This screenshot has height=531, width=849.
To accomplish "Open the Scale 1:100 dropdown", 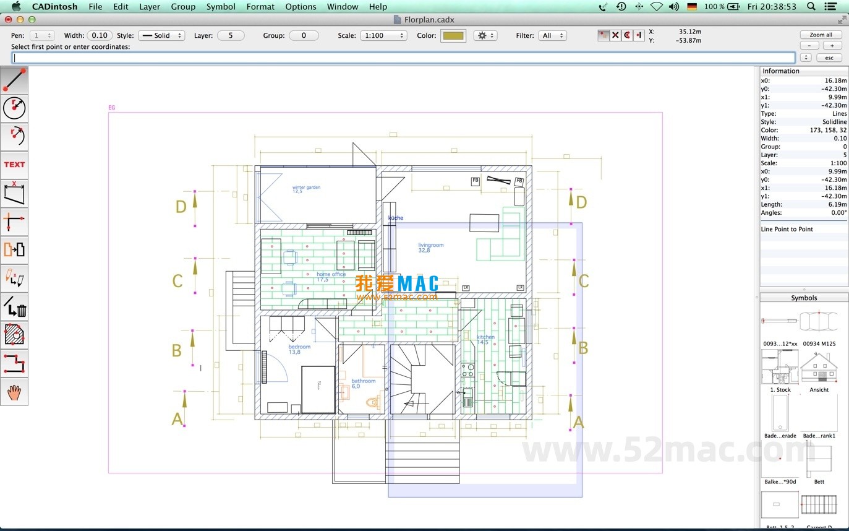I will pos(383,35).
